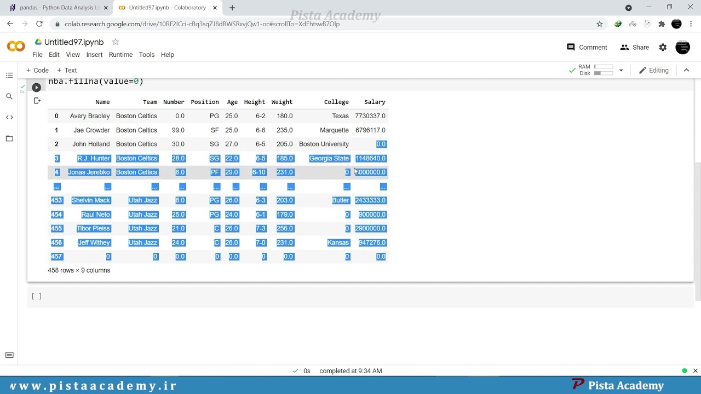Image resolution: width=701 pixels, height=394 pixels.
Task: Open the command palette icon at bottom left
Action: coord(9,355)
